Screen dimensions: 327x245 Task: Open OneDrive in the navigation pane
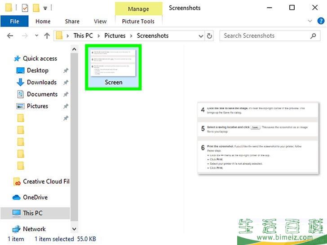pyautogui.click(x=35, y=197)
